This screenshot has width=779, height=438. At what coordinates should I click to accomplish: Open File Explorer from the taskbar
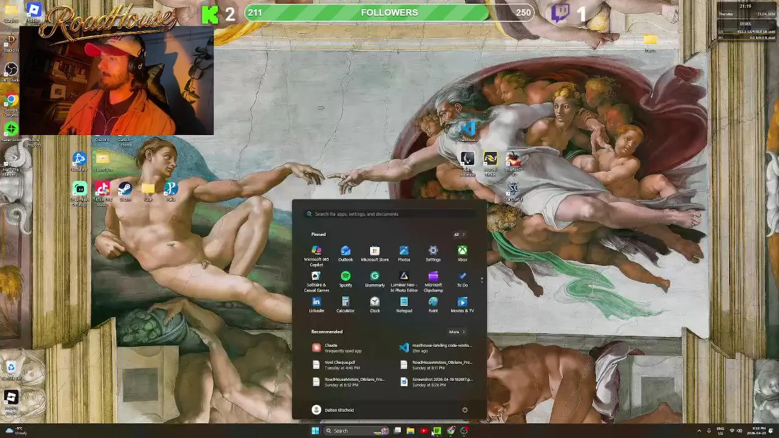pyautogui.click(x=410, y=431)
